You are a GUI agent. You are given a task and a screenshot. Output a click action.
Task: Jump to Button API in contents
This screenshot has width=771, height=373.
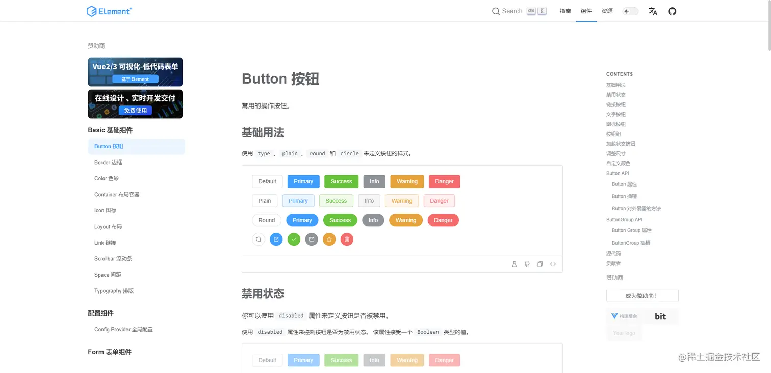tap(618, 173)
